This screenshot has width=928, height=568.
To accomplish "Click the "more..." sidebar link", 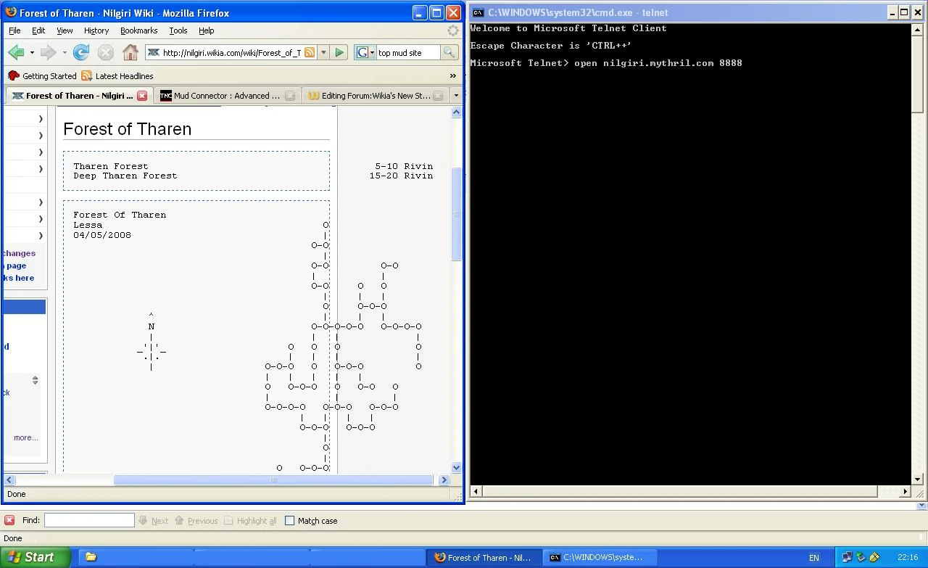I will 25,437.
